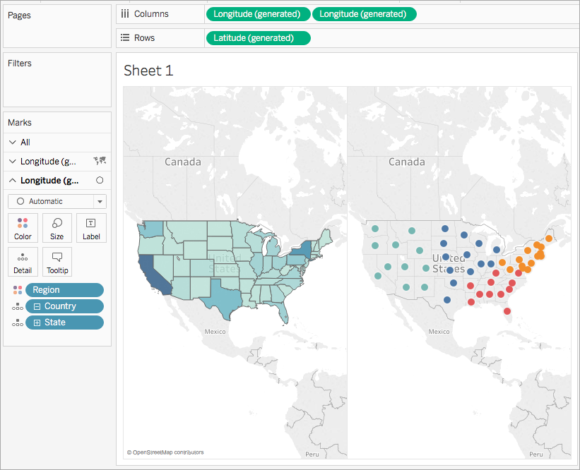Open the Label marks card
The image size is (580, 470).
click(91, 228)
